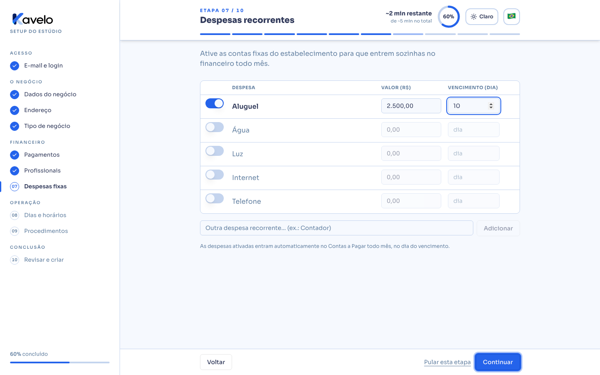The image size is (600, 375).
Task: Click the step 08 badge
Action: click(x=15, y=215)
